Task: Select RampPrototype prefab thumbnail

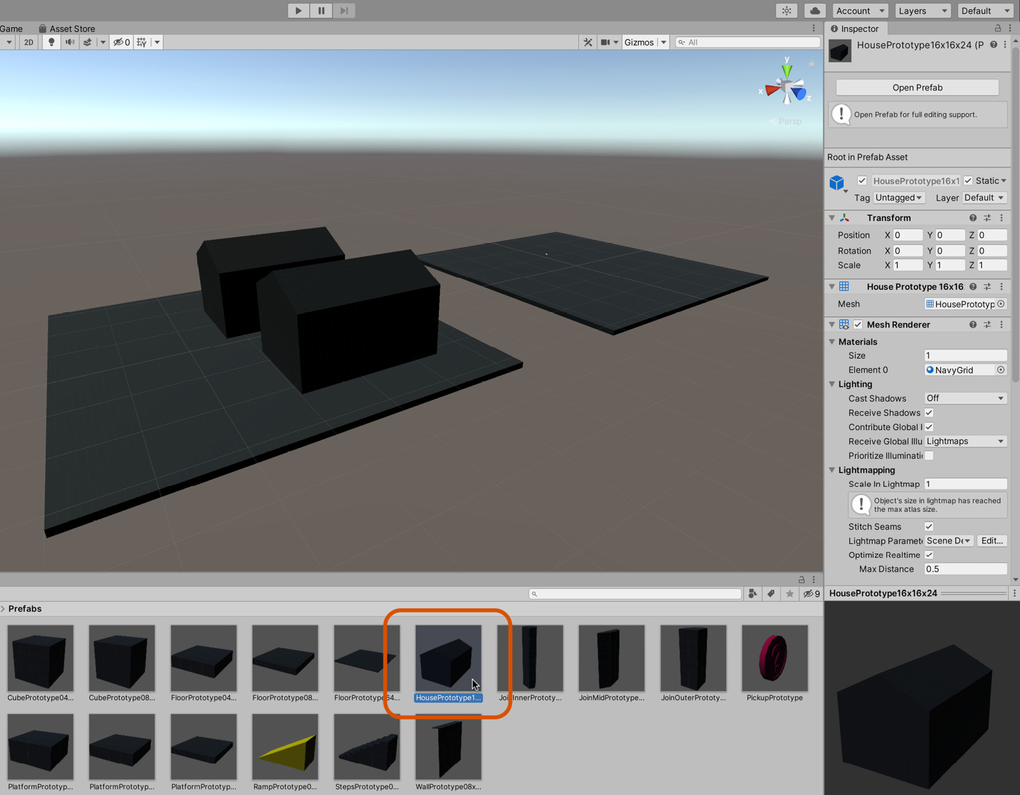Action: [x=285, y=747]
